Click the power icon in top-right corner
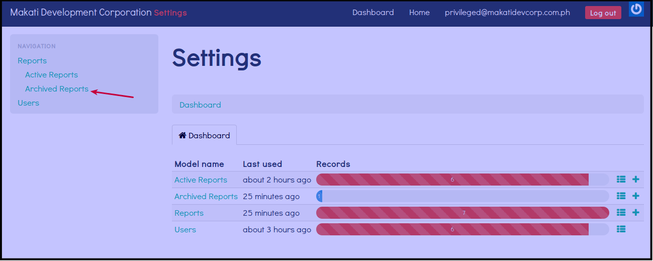The width and height of the screenshot is (653, 261). (x=636, y=9)
